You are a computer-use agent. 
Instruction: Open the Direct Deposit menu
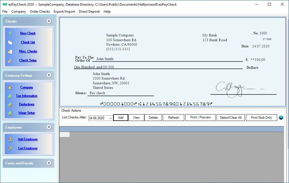[x=89, y=12]
